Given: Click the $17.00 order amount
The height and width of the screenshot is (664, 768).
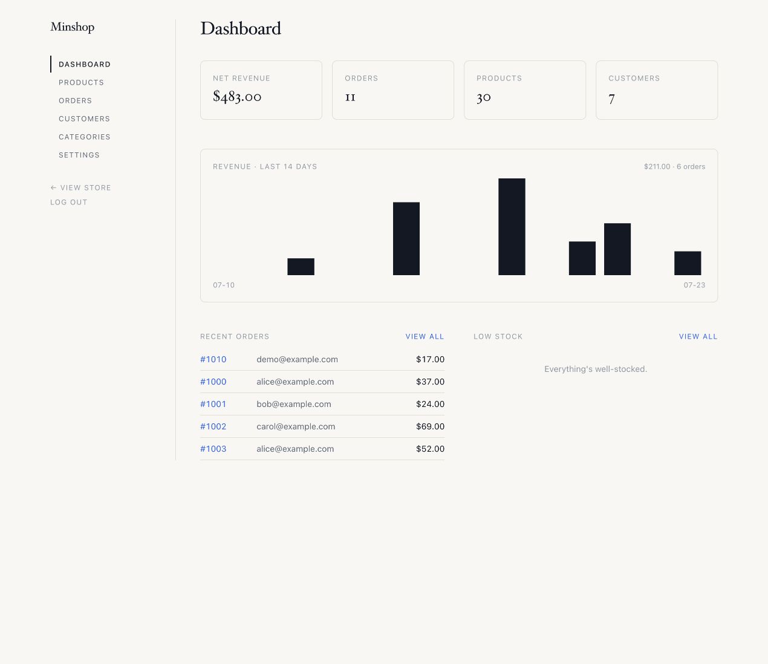Looking at the screenshot, I should click(x=430, y=359).
